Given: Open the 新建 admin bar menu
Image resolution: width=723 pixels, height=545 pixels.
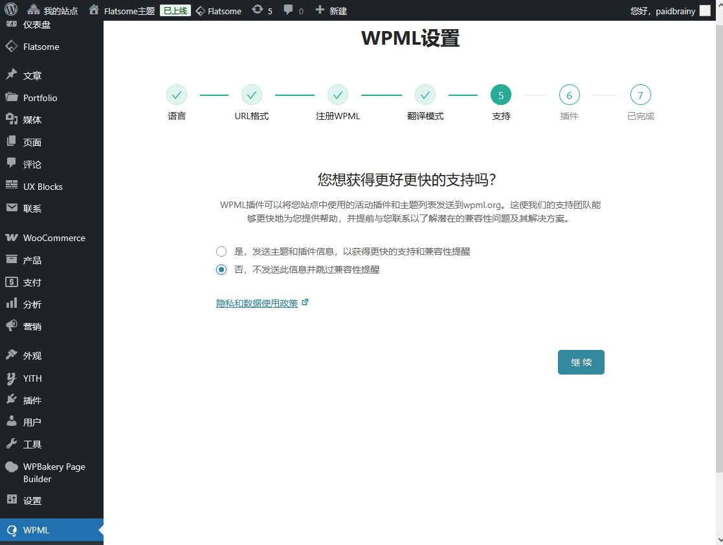Looking at the screenshot, I should click(331, 10).
